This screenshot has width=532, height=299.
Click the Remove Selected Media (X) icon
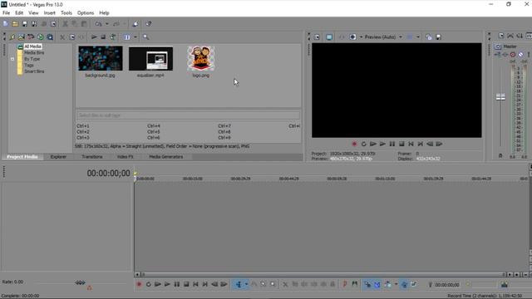pyautogui.click(x=62, y=37)
